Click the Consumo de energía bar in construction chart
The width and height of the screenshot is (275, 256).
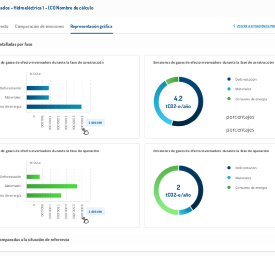click(54, 107)
